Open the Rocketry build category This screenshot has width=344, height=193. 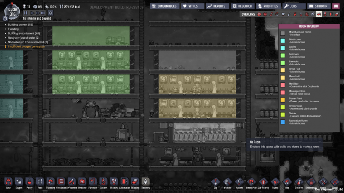pyautogui.click(x=145, y=182)
